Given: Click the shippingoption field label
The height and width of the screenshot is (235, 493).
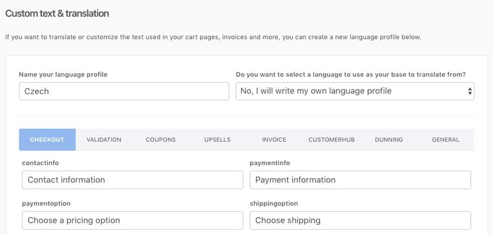Looking at the screenshot, I should [x=274, y=204].
